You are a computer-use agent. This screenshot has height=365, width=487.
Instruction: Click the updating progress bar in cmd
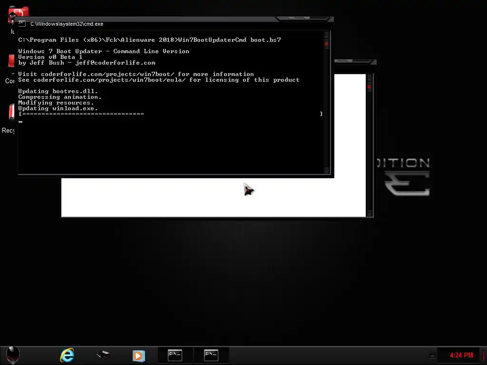(x=171, y=114)
